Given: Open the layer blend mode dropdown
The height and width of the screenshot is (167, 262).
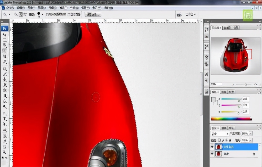Looking at the screenshot, I should pyautogui.click(x=220, y=134).
